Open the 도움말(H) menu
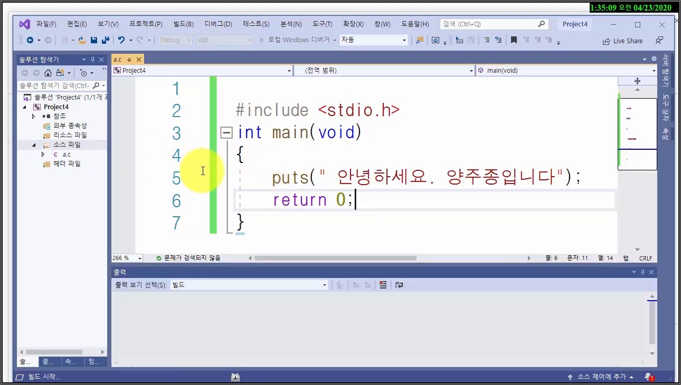 [x=415, y=24]
